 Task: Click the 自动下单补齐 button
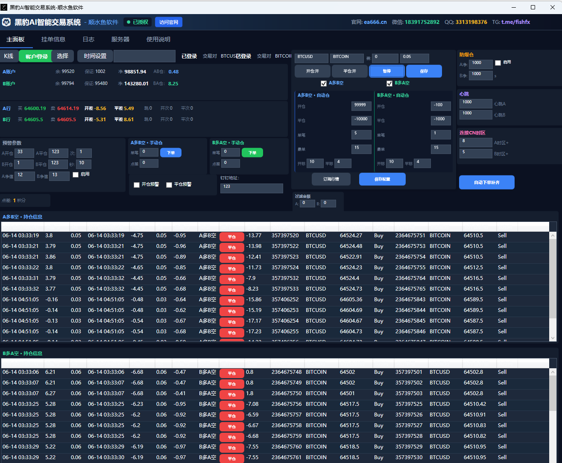(x=487, y=182)
